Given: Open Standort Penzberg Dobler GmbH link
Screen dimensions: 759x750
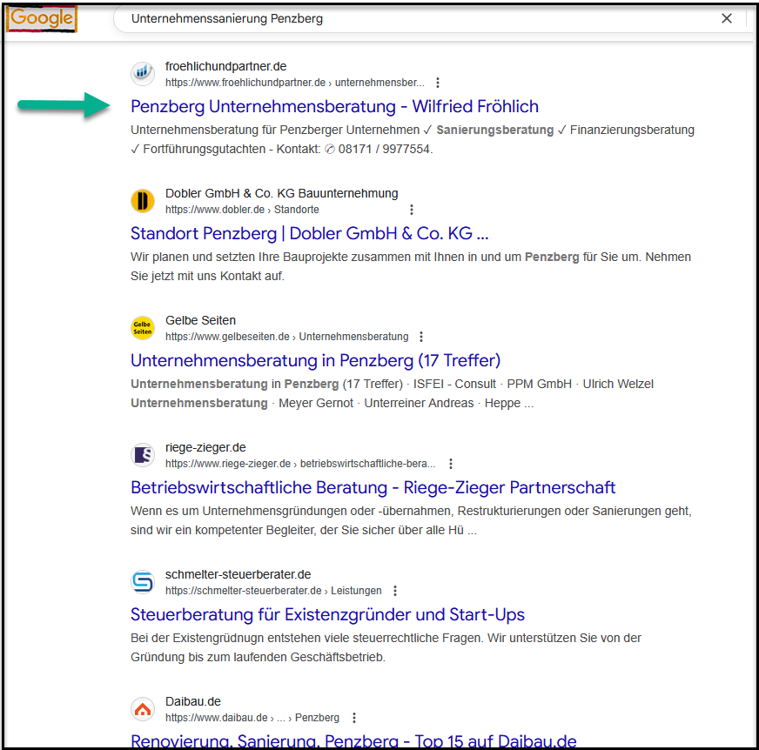Looking at the screenshot, I should pos(309,233).
